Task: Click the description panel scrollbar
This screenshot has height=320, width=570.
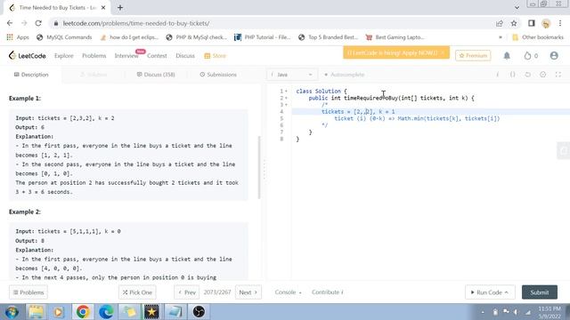Action: [259, 167]
